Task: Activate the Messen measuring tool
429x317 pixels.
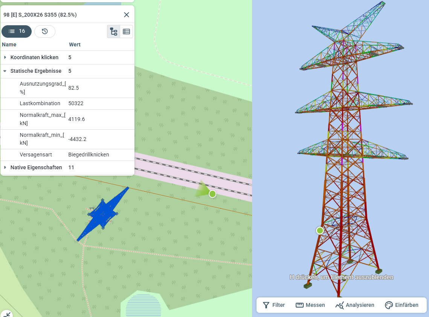Action: tap(310, 305)
